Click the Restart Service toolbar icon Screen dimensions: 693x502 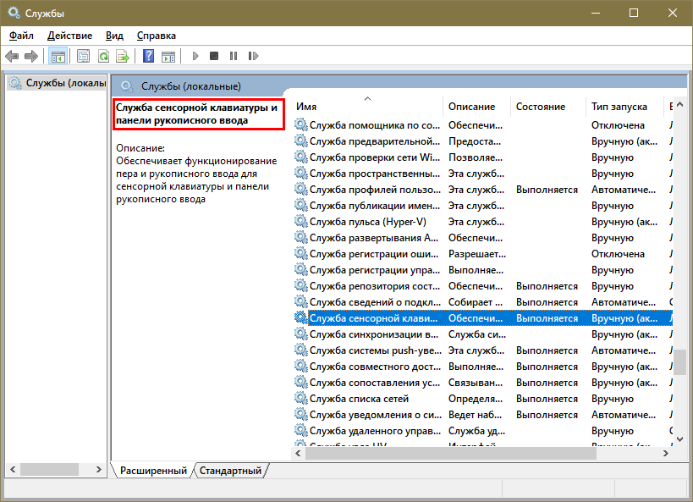tap(251, 56)
